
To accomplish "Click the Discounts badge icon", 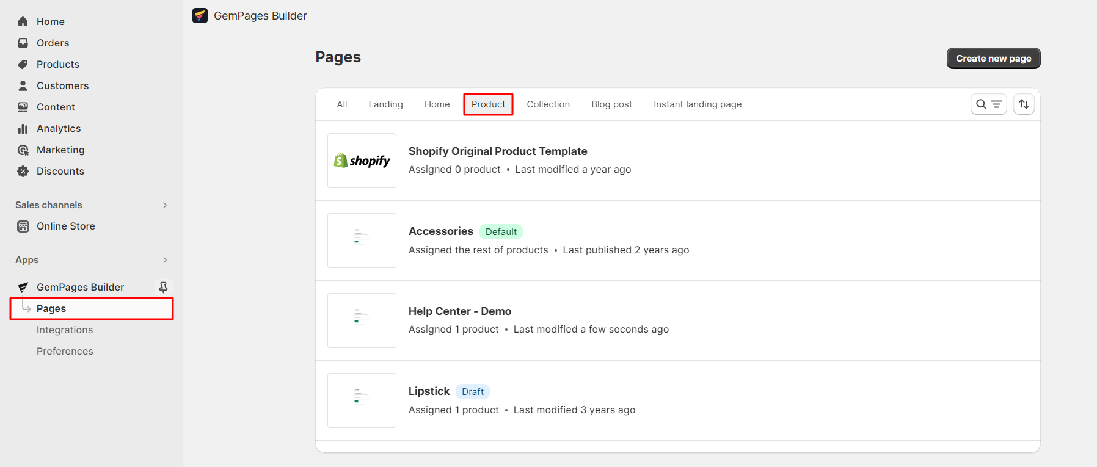I will coord(23,171).
